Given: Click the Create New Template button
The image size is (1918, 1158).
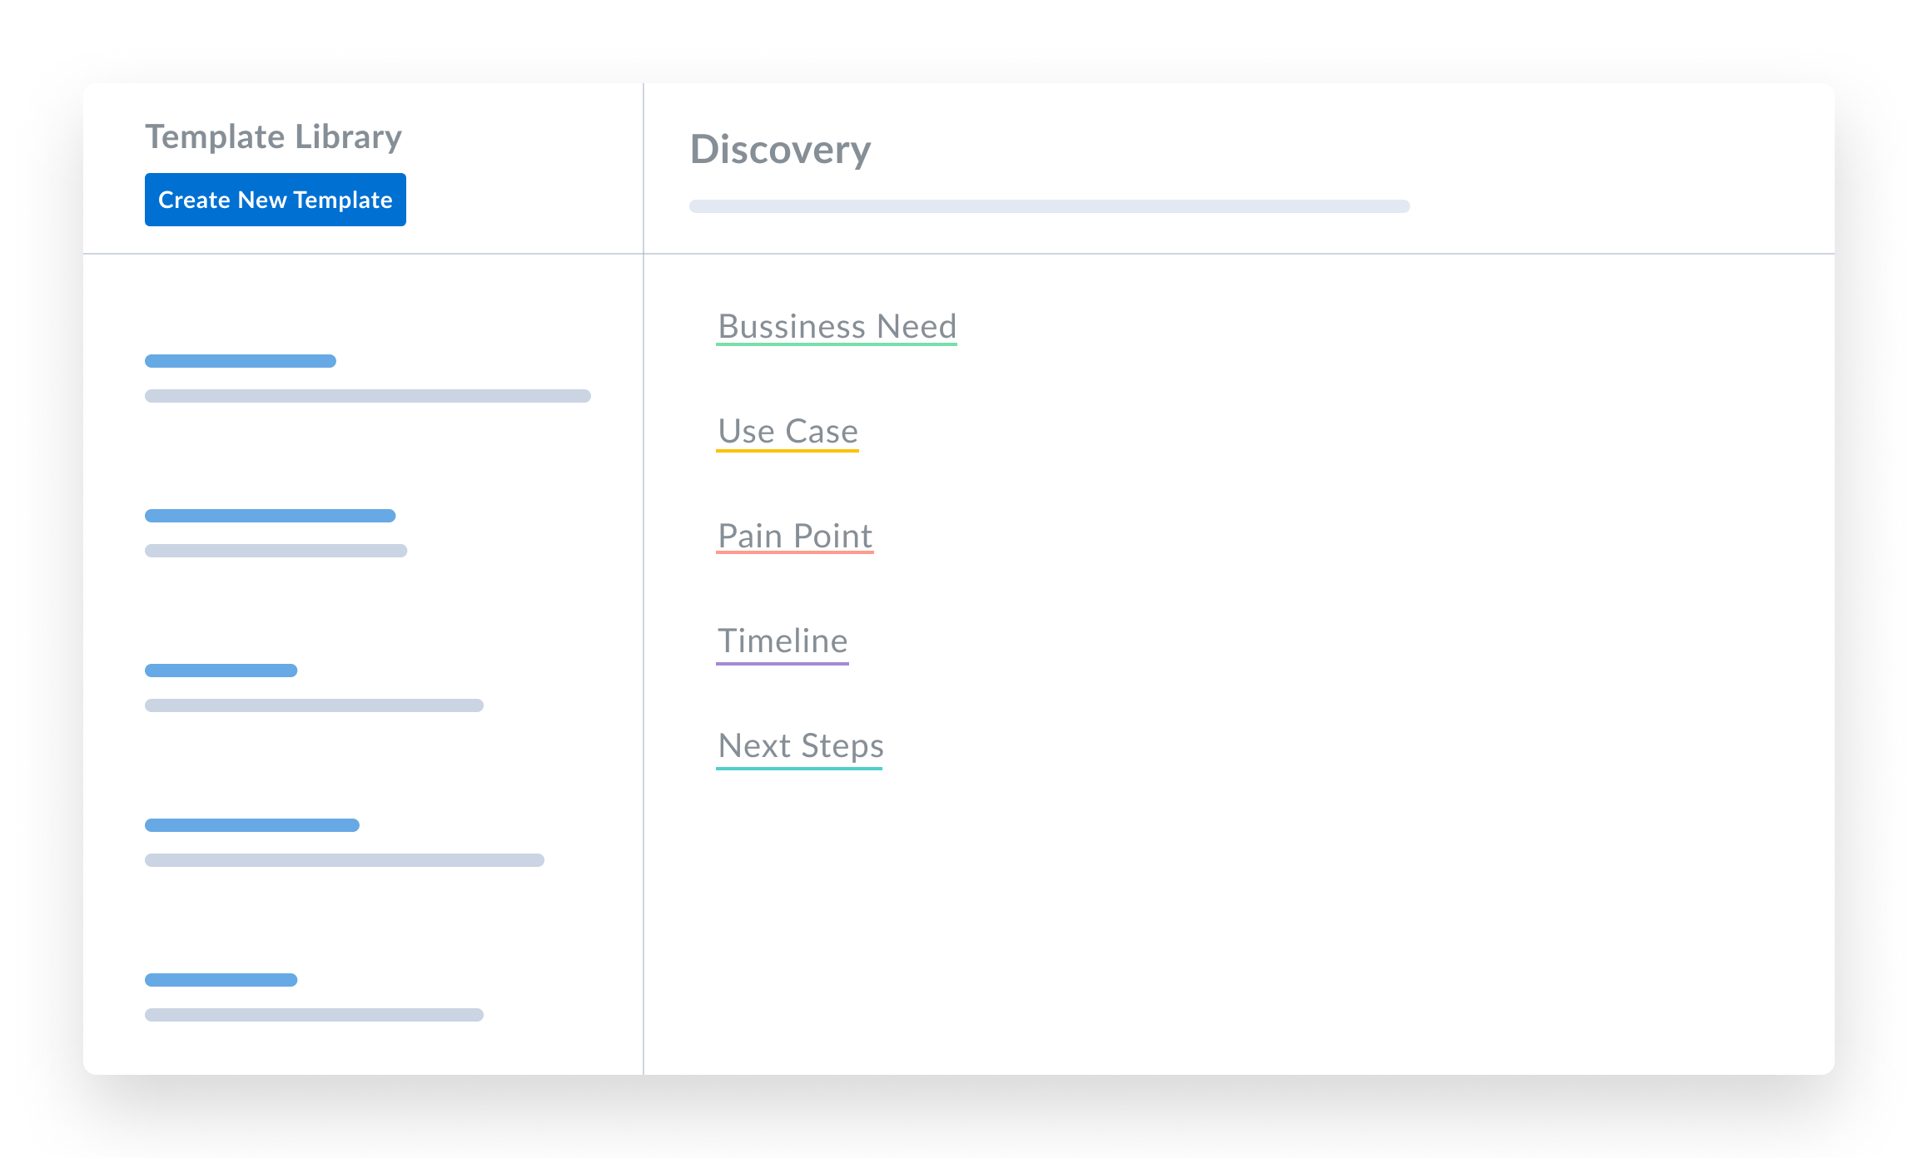Looking at the screenshot, I should (x=276, y=200).
